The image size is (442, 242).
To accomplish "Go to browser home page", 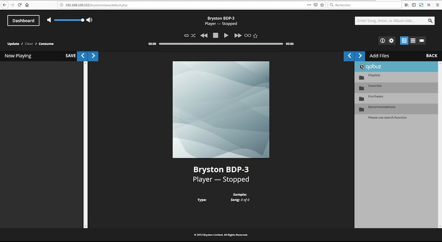I will click(x=27, y=5).
